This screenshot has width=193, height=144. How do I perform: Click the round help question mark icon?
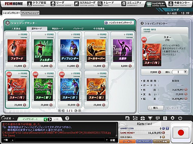click(x=67, y=118)
